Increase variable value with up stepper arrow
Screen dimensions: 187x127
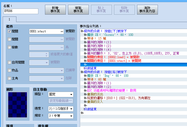[x=46, y=53]
